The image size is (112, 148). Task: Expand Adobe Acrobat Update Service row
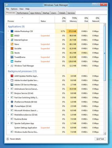[x=8, y=80]
